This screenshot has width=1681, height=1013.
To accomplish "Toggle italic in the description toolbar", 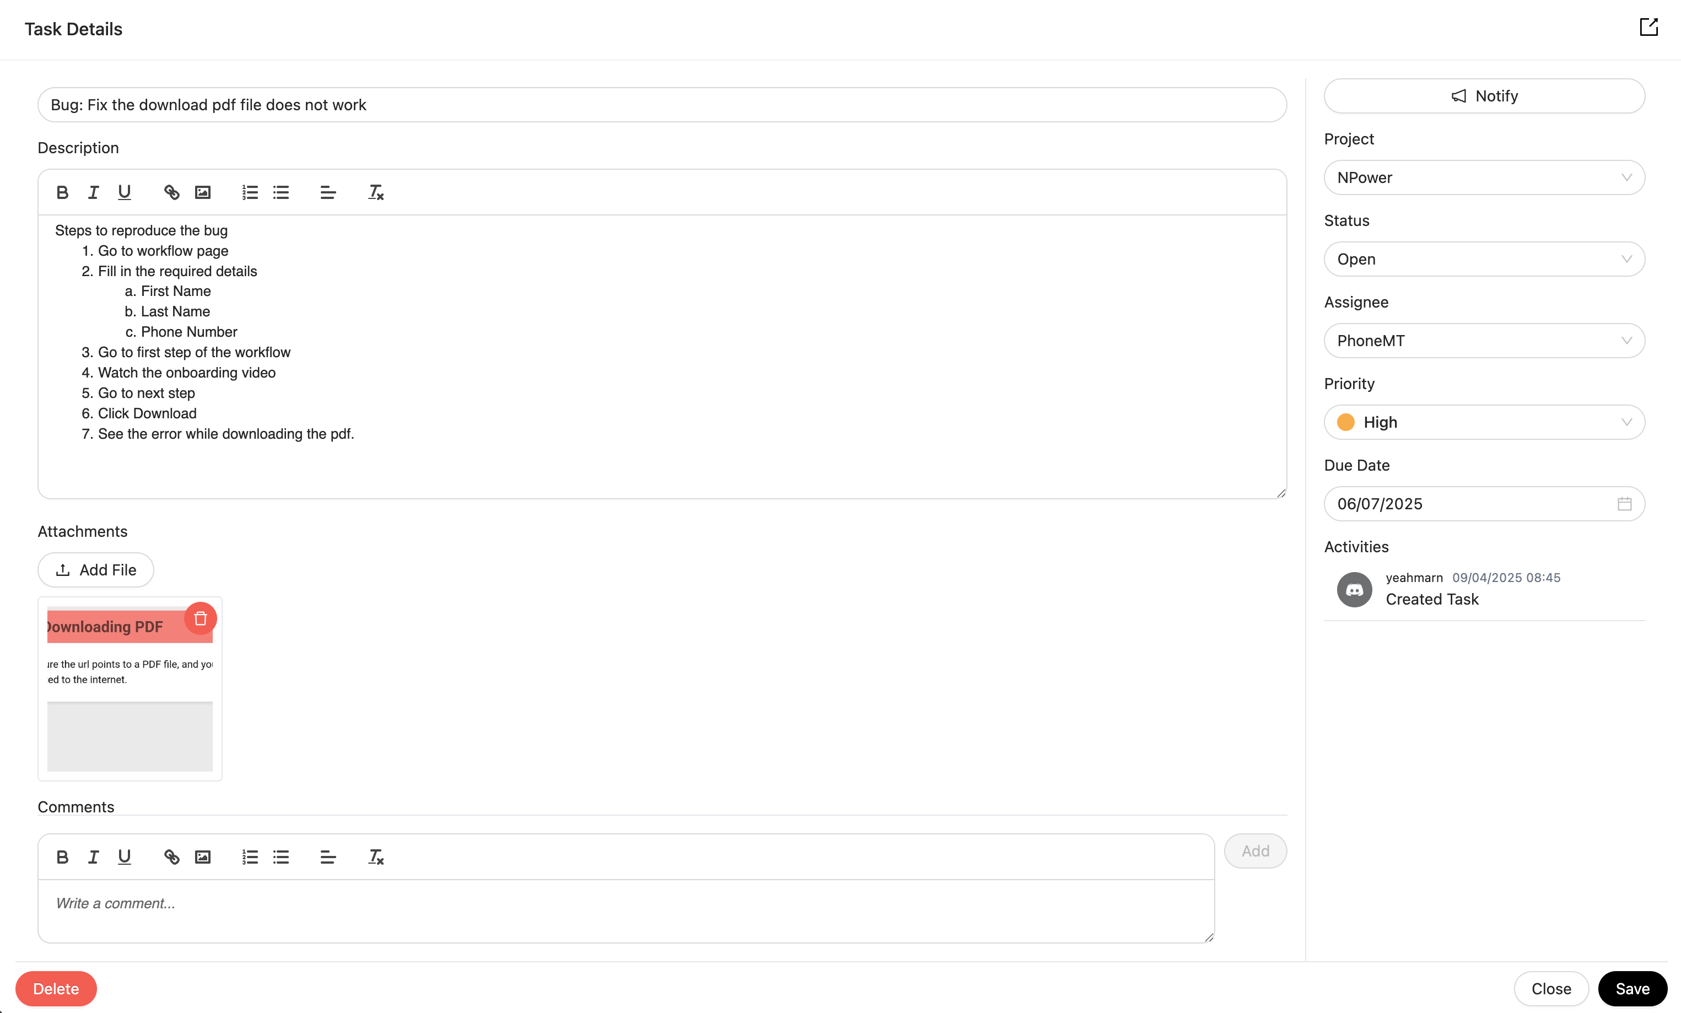I will (94, 192).
